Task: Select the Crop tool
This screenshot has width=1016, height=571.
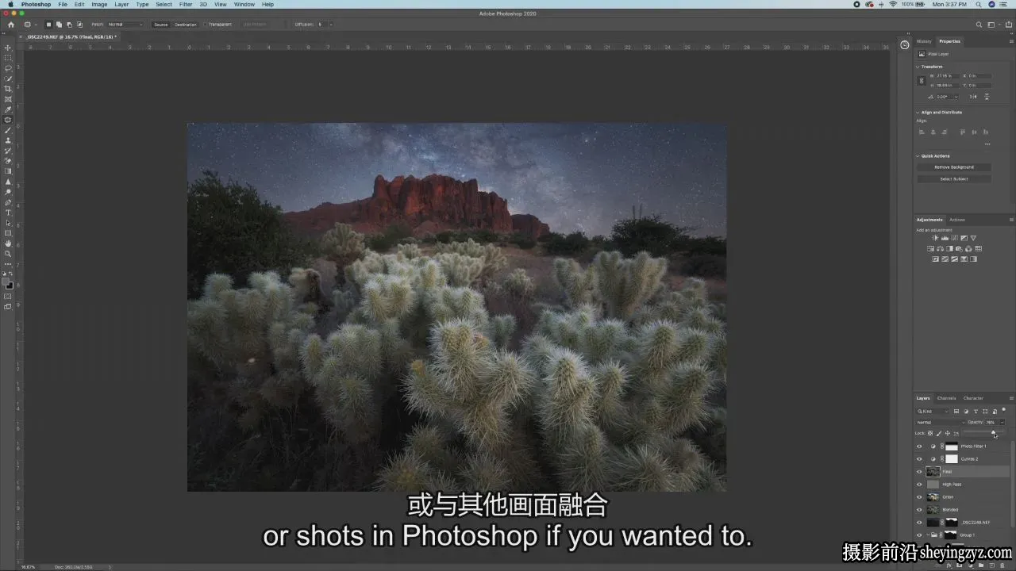Action: (x=8, y=89)
